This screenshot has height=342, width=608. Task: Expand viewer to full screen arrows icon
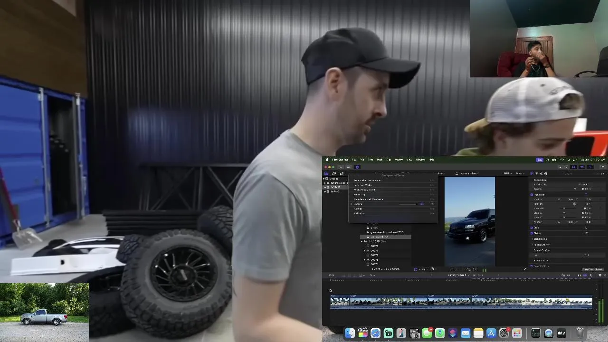[x=525, y=269]
